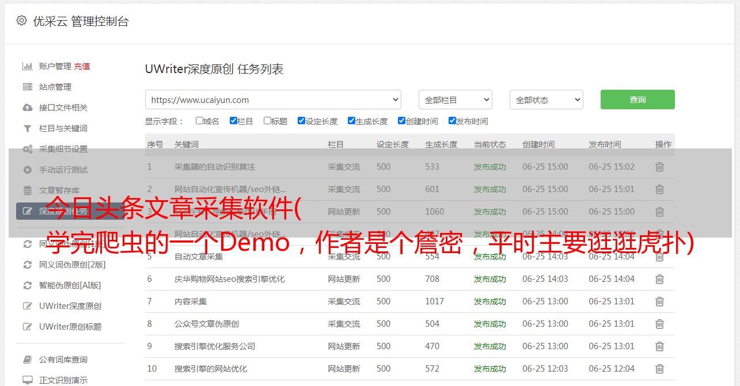Uncheck the 发布时间 field checkbox
This screenshot has height=386, width=740.
pyautogui.click(x=452, y=121)
